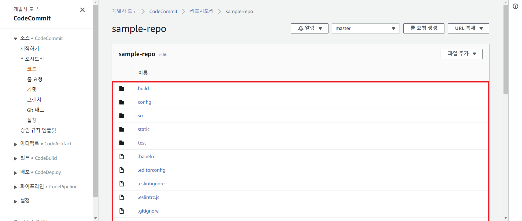Image resolution: width=522 pixels, height=221 pixels.
Task: Collapse the 소스 CodeCommit section
Action: (16, 39)
